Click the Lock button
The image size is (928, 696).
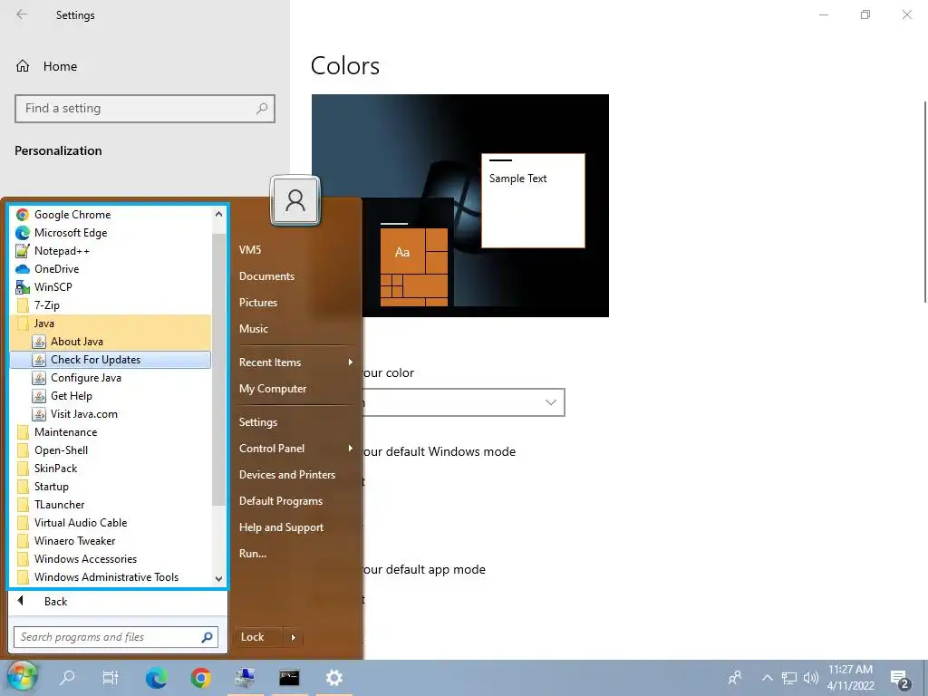click(259, 637)
